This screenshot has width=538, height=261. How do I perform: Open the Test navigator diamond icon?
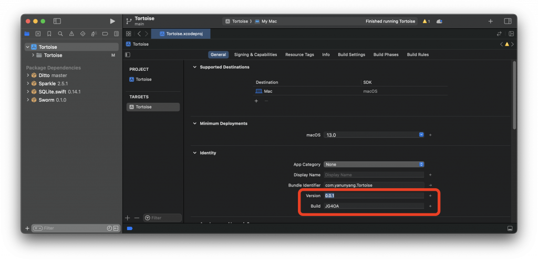82,34
